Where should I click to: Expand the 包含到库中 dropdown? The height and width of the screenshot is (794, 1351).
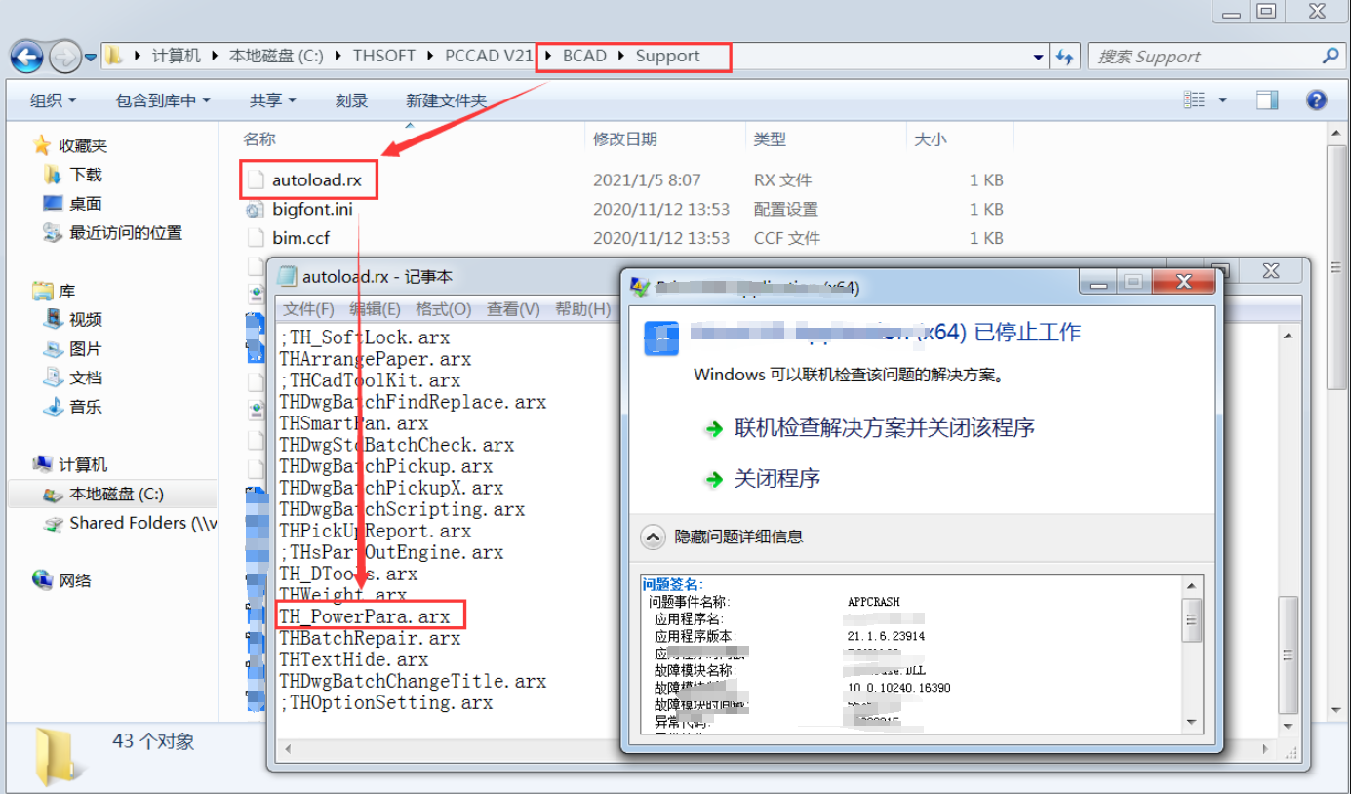[x=163, y=100]
